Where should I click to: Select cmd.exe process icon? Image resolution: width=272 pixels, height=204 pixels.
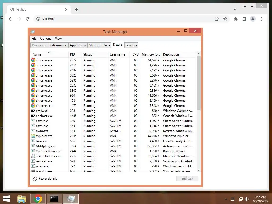pyautogui.click(x=33, y=111)
